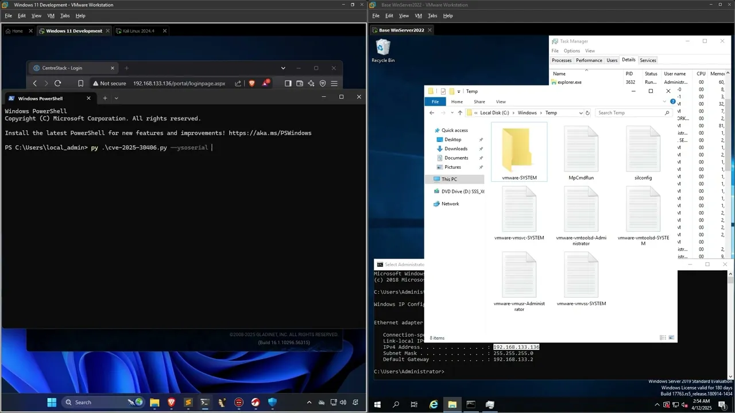735x413 pixels.
Task: Toggle the Brave sidebar panel icon
Action: tap(288, 83)
